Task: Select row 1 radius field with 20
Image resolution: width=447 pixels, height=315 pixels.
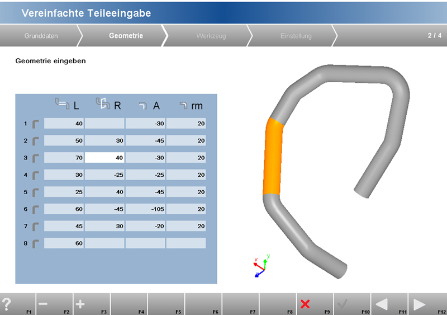Action: coord(186,124)
